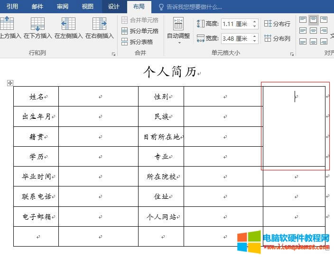Click the height (高度) value field
Viewport: 334px width, 257px height.
click(236, 24)
